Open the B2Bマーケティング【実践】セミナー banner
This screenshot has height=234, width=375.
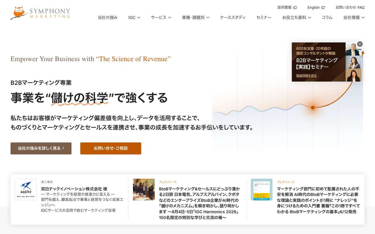327,62
